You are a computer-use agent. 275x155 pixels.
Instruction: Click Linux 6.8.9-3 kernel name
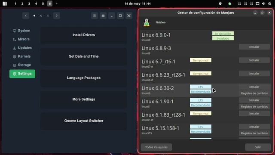(156, 48)
